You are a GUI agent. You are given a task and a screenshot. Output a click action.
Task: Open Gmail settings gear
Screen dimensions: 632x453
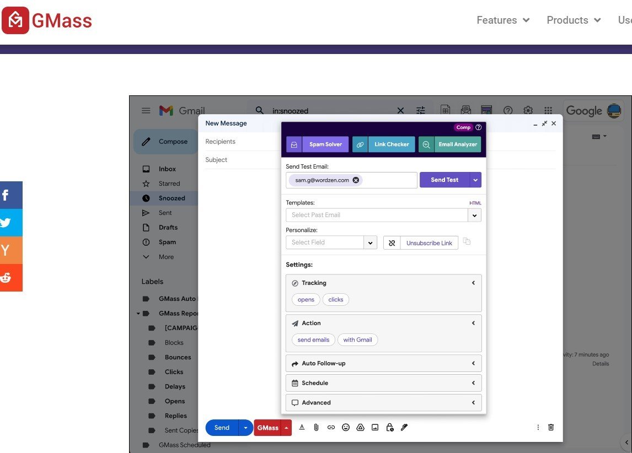point(528,110)
